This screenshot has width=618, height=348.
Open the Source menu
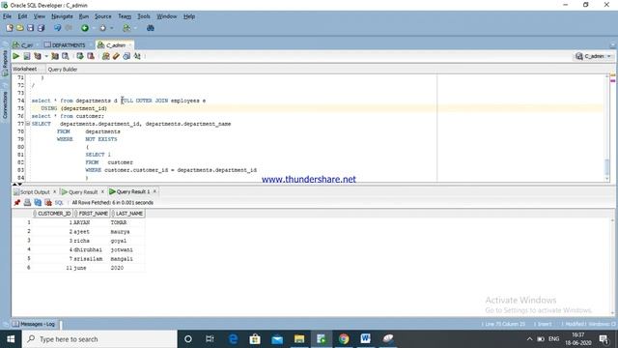103,16
